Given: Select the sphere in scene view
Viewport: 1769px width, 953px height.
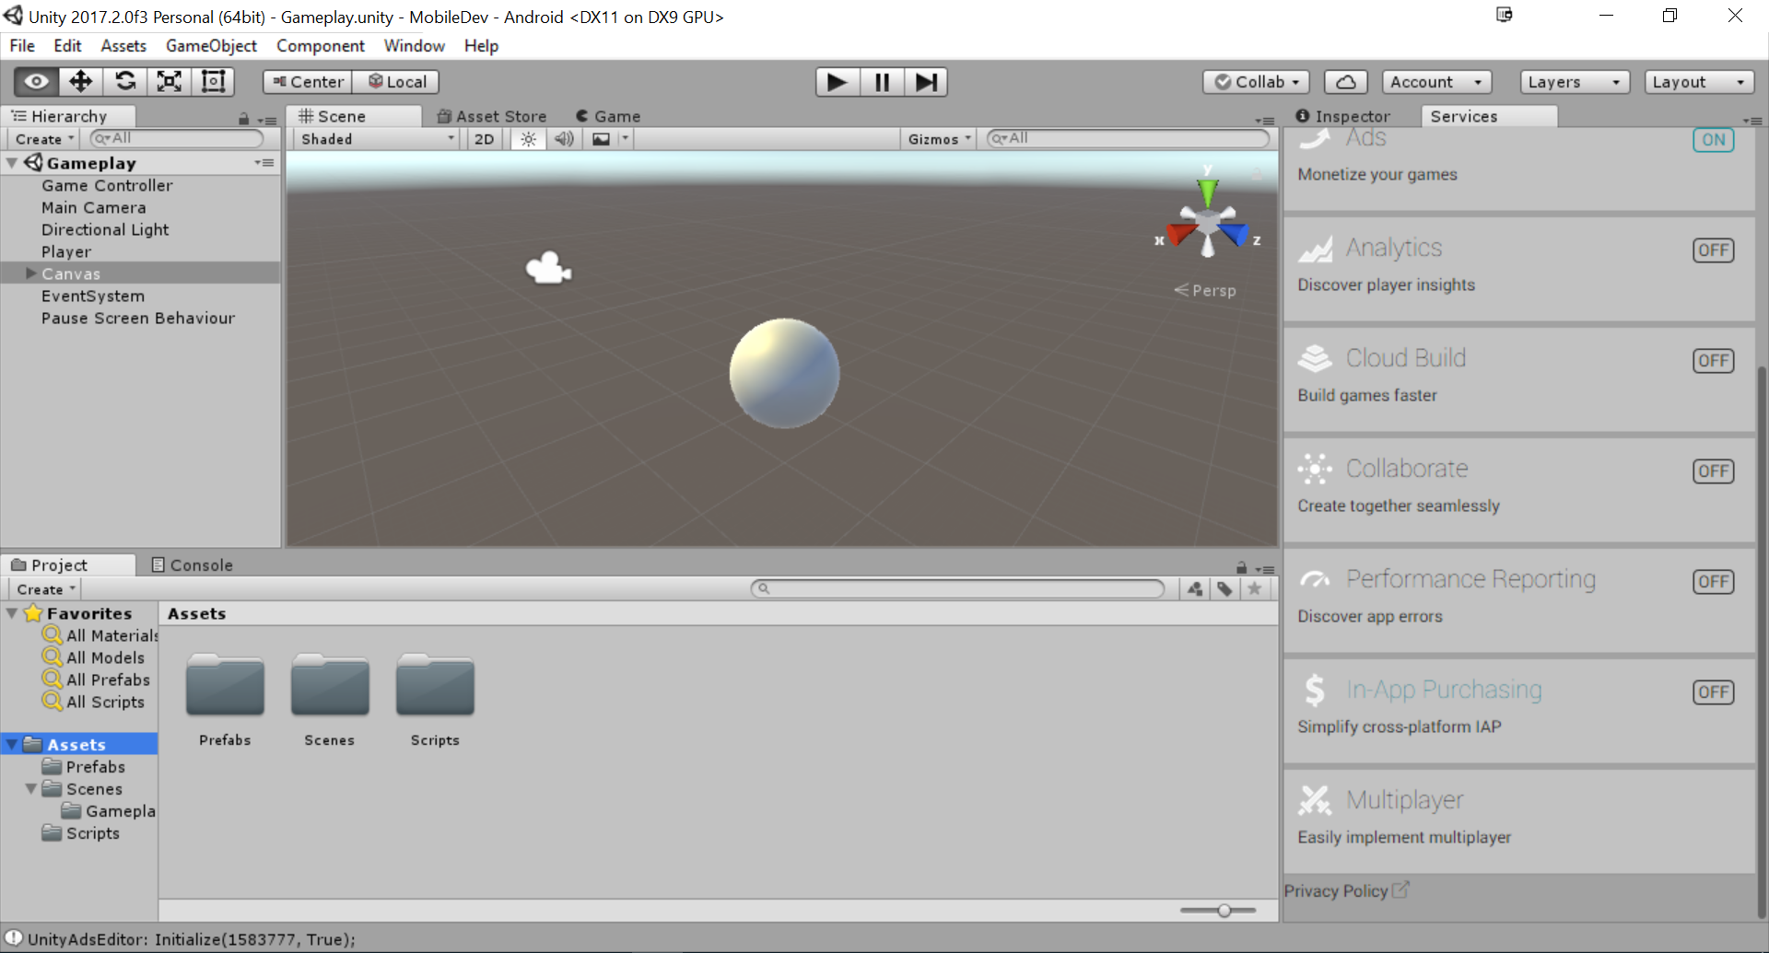Looking at the screenshot, I should (x=784, y=373).
